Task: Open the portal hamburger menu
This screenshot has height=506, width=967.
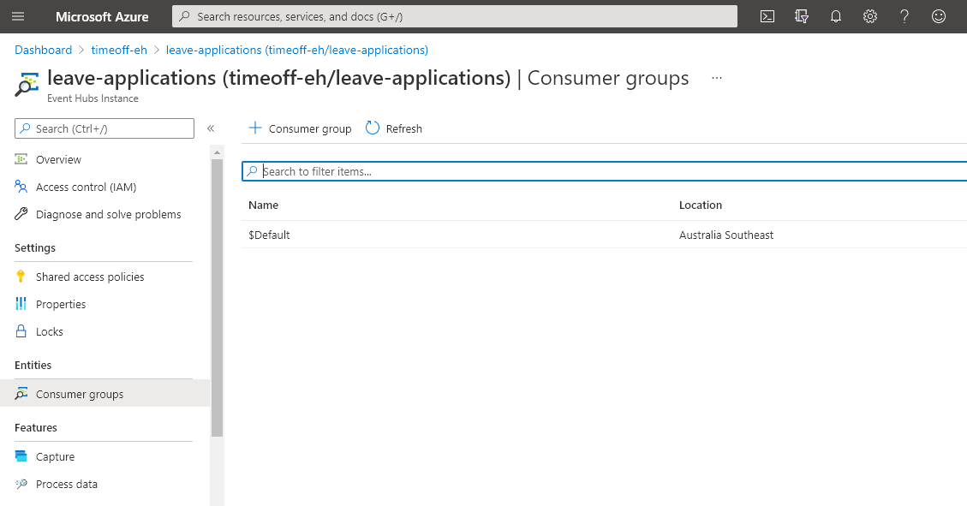Action: point(18,16)
